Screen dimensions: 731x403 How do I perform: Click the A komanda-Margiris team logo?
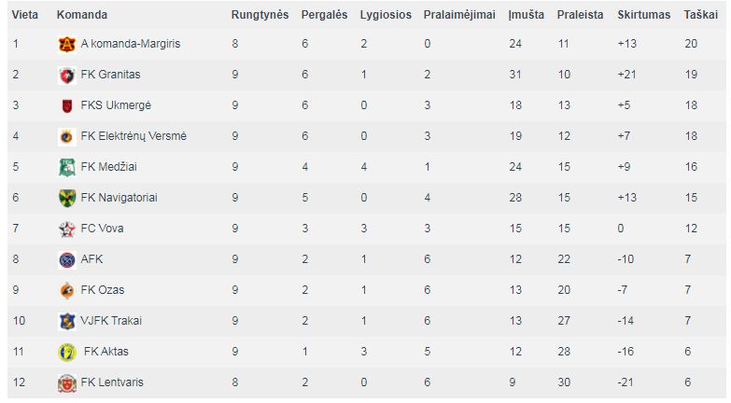pyautogui.click(x=67, y=44)
